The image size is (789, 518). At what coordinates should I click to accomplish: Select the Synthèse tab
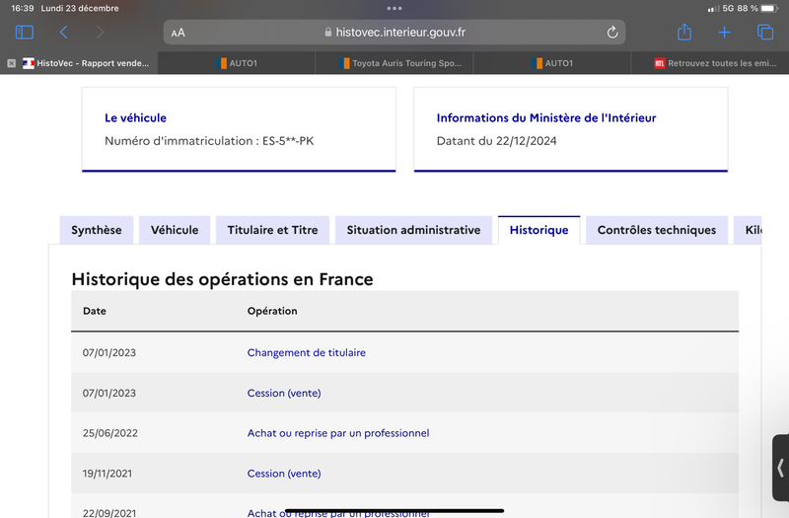pos(96,230)
